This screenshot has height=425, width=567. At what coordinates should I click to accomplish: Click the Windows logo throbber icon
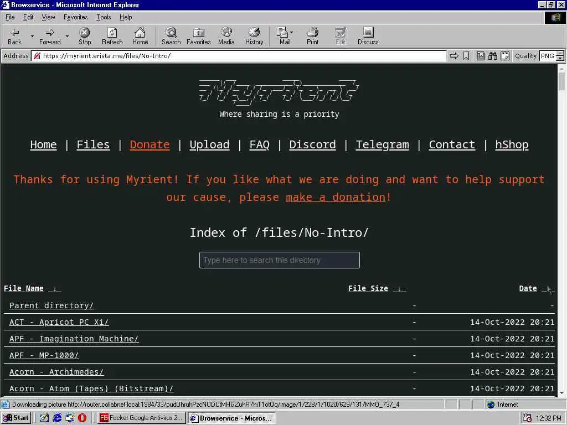(555, 18)
